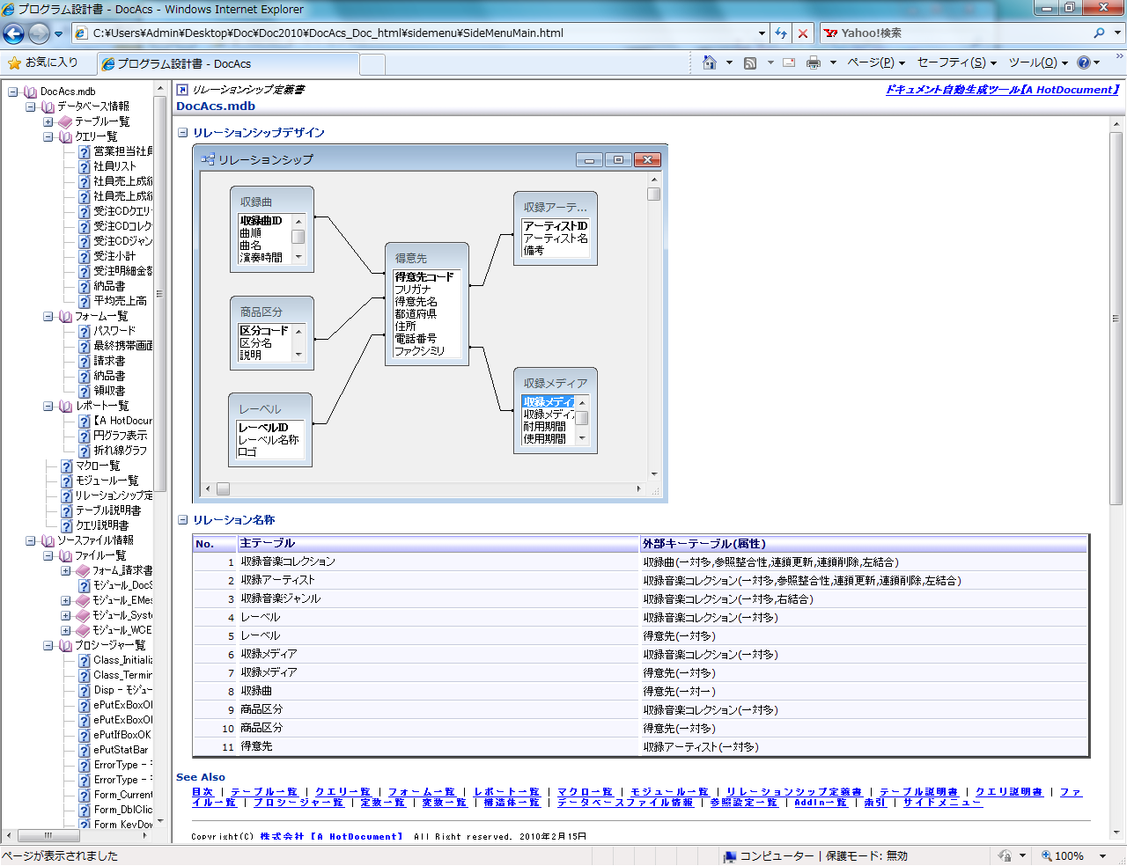Open a new blank tab
This screenshot has height=866, width=1127.
(x=372, y=64)
